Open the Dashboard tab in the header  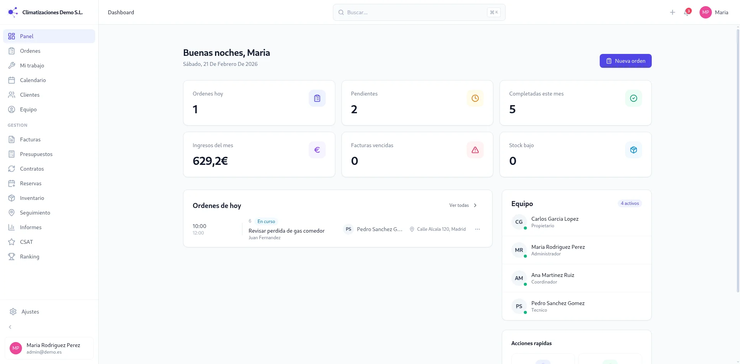coord(121,12)
